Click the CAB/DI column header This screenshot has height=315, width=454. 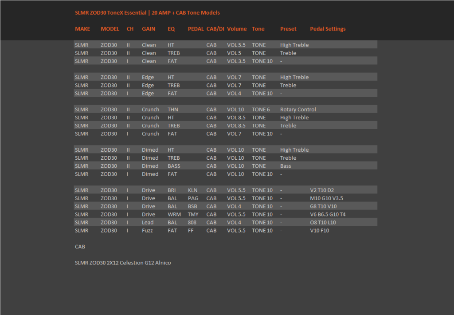[x=215, y=29]
